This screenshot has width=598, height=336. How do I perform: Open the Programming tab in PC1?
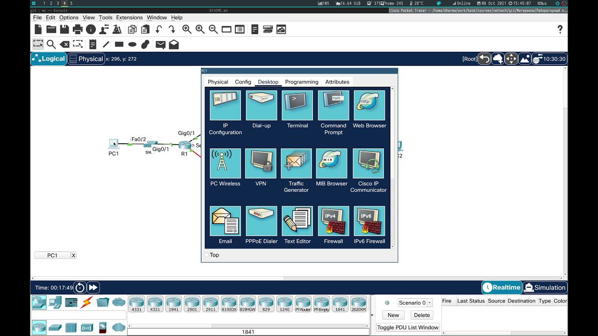(x=302, y=82)
